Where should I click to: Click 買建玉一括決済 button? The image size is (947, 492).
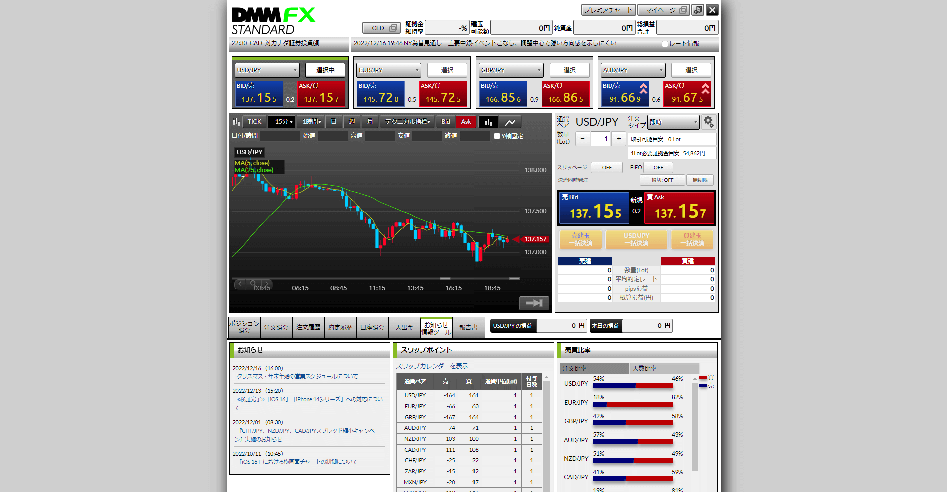click(x=692, y=239)
